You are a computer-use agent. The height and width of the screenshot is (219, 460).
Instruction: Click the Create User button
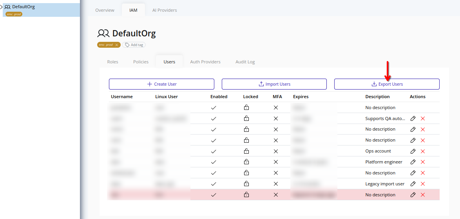[x=161, y=84]
